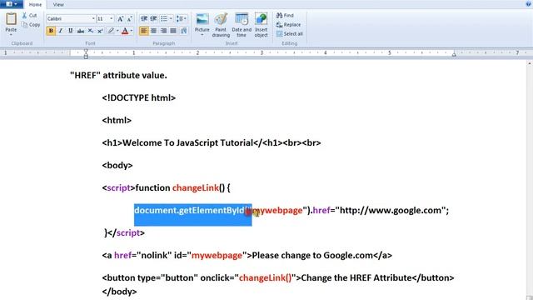
Task: Open the line spacing dropdown
Action: (x=182, y=18)
